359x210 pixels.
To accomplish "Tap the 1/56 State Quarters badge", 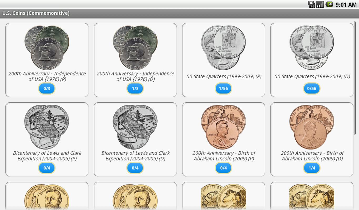I will pyautogui.click(x=224, y=88).
